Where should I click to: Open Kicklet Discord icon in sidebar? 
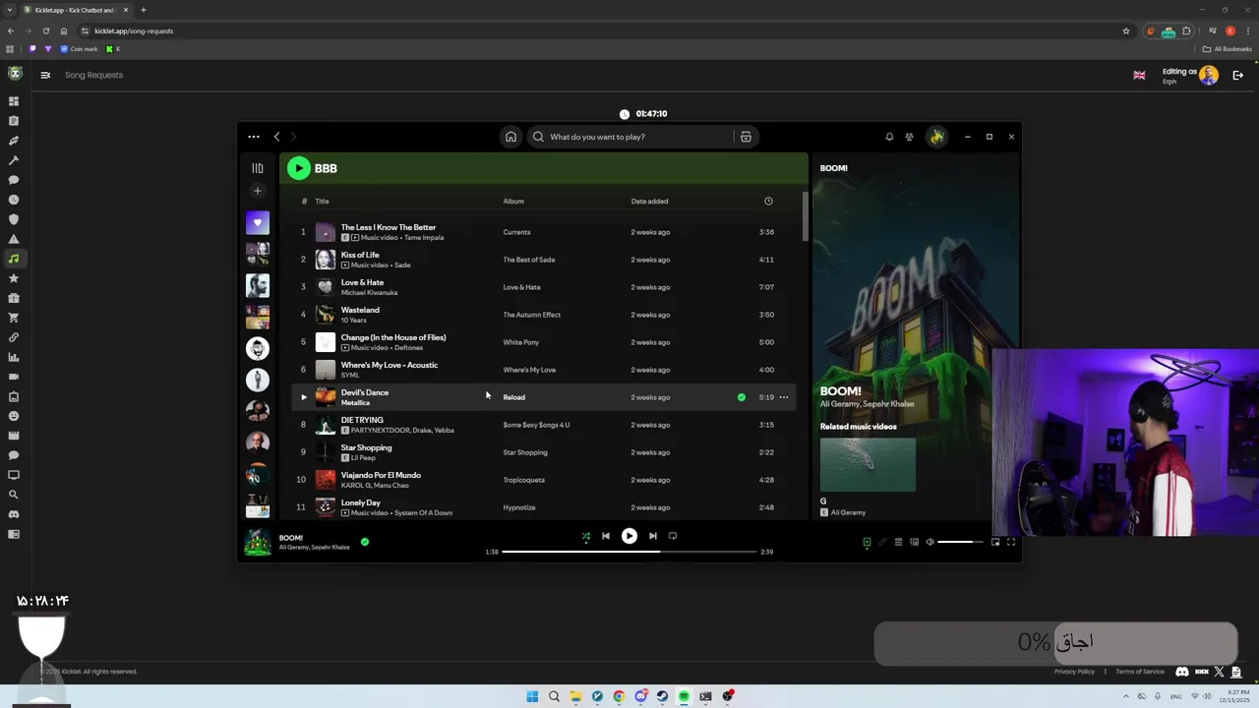14,514
